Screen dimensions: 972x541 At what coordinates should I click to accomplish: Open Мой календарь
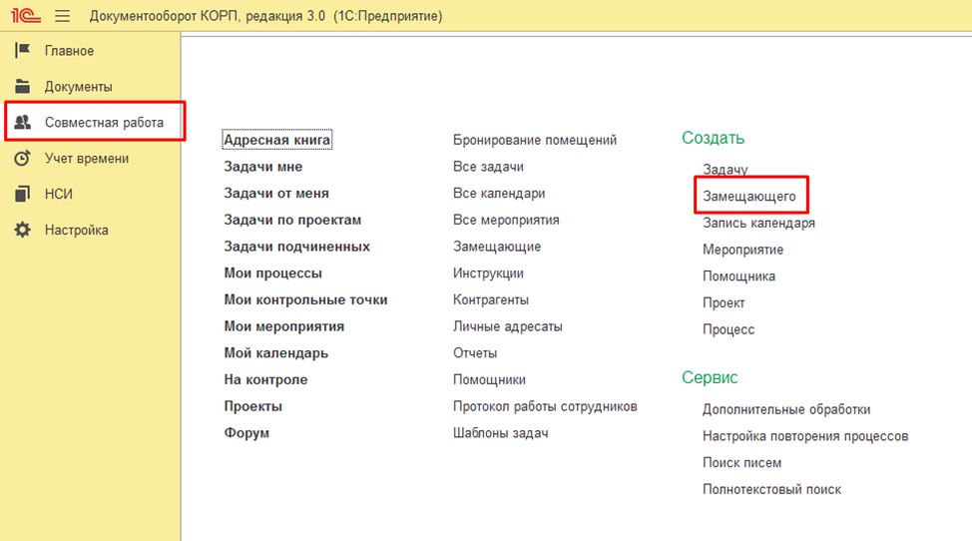tap(275, 353)
